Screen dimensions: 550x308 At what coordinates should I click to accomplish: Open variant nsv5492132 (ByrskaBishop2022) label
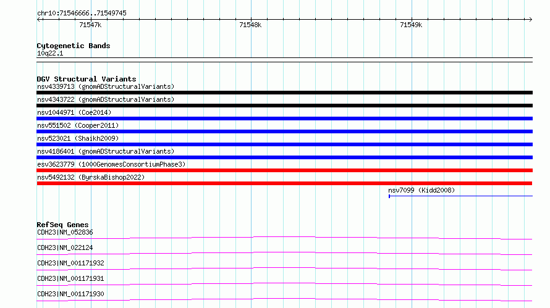(91, 177)
